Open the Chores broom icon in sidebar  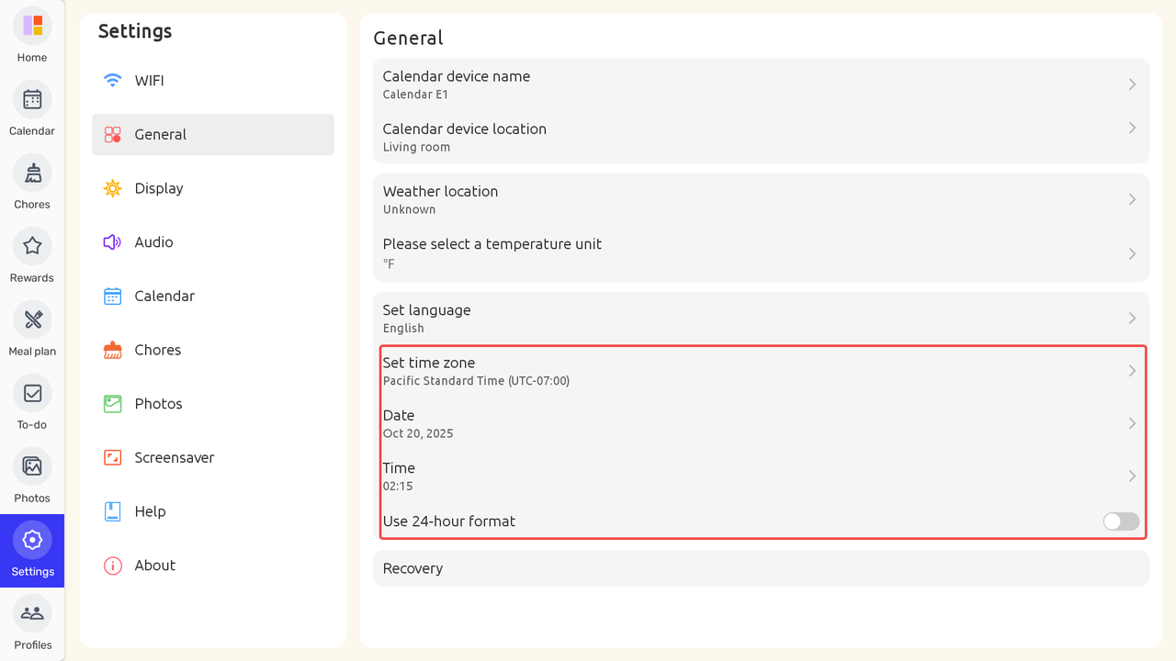coord(32,173)
